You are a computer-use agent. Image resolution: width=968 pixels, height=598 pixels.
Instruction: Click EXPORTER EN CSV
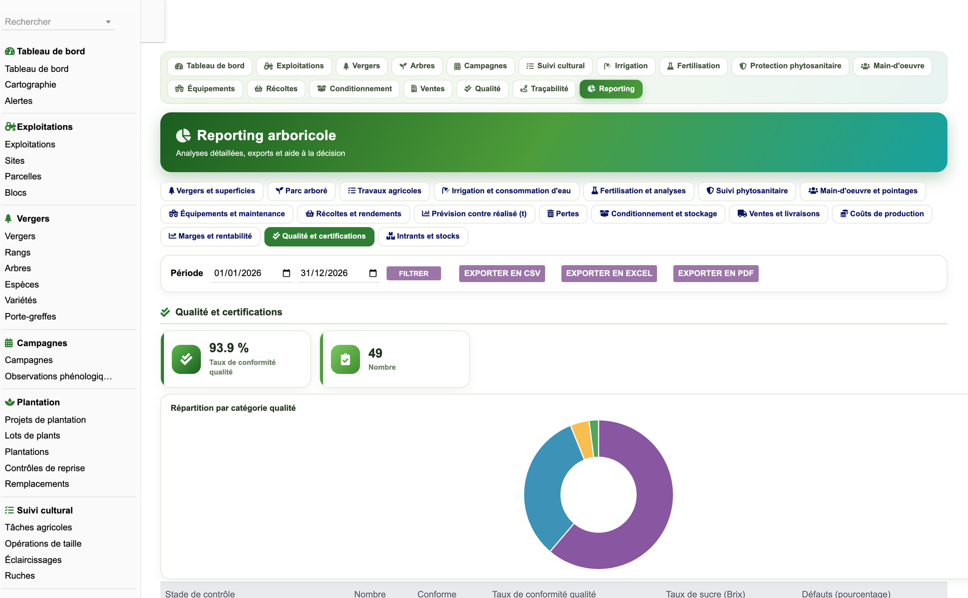[x=502, y=274]
